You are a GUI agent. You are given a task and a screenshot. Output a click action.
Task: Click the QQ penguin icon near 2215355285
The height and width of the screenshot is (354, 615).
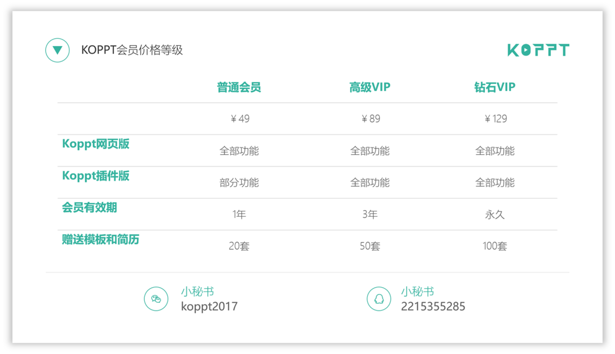click(379, 299)
